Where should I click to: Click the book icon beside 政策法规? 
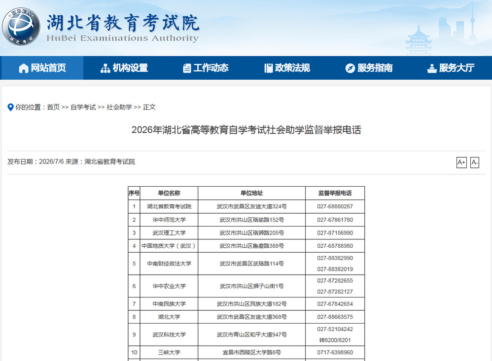tap(269, 68)
